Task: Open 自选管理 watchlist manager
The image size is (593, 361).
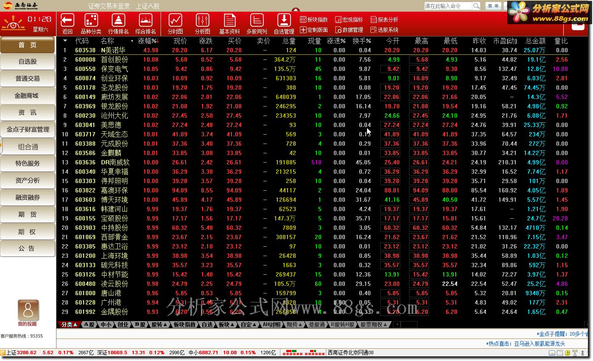Action: click(284, 20)
